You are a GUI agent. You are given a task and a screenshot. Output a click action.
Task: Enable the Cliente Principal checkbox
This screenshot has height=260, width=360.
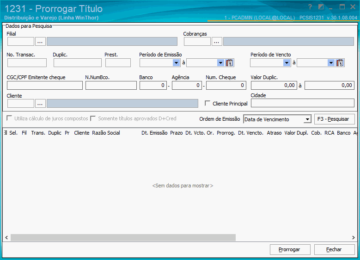coord(207,104)
